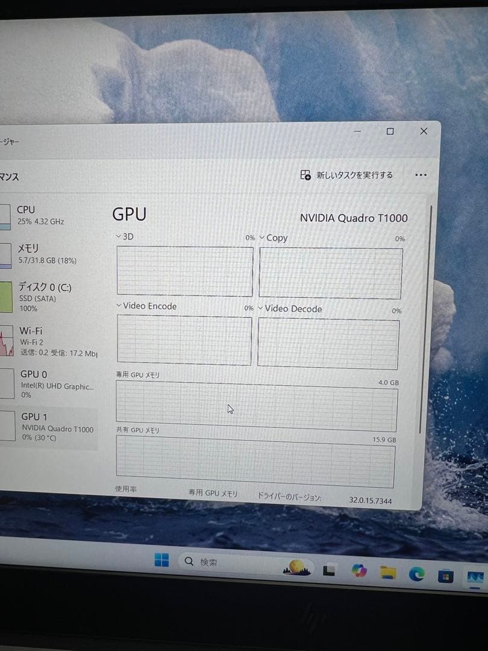Select the メモリ performance entry
Image resolution: width=488 pixels, height=651 pixels.
49,254
